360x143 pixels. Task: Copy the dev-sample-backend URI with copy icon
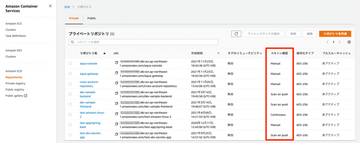click(x=117, y=93)
